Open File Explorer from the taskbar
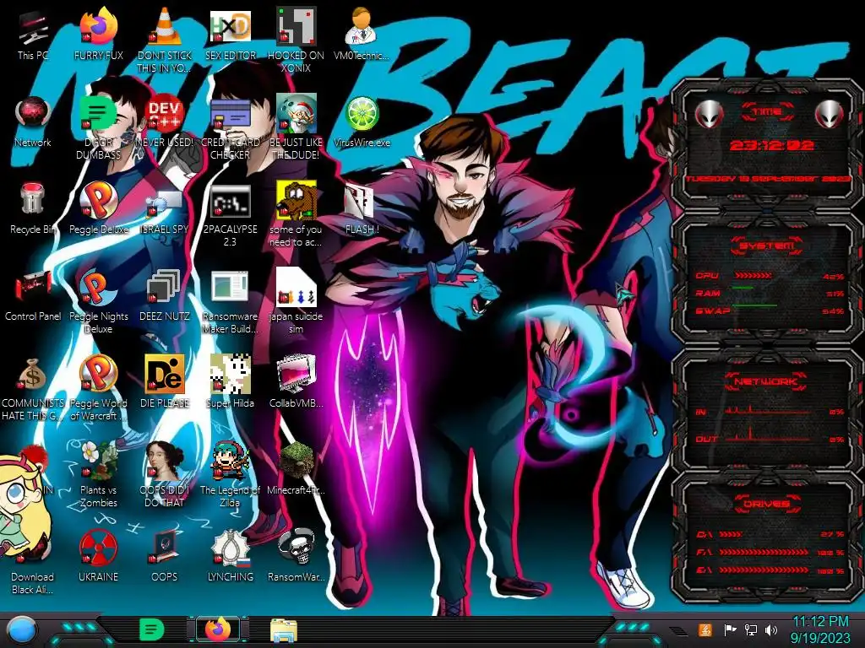 click(284, 630)
